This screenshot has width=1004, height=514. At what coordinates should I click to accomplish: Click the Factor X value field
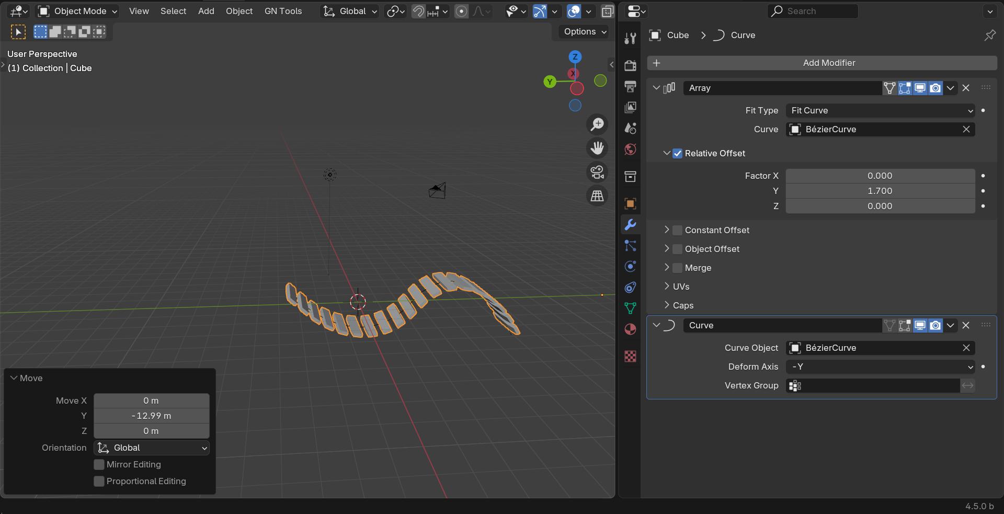(880, 176)
